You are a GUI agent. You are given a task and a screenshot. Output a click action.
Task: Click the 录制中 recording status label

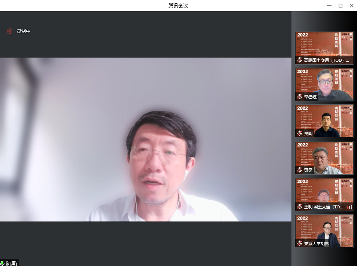pyautogui.click(x=24, y=31)
